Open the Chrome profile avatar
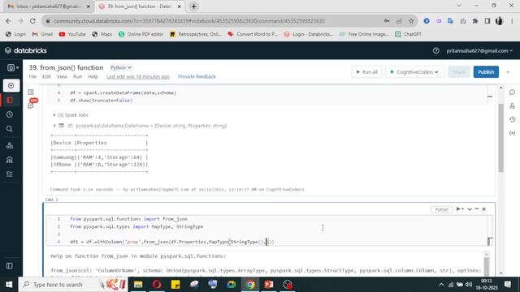The image size is (520, 292). pyautogui.click(x=499, y=21)
